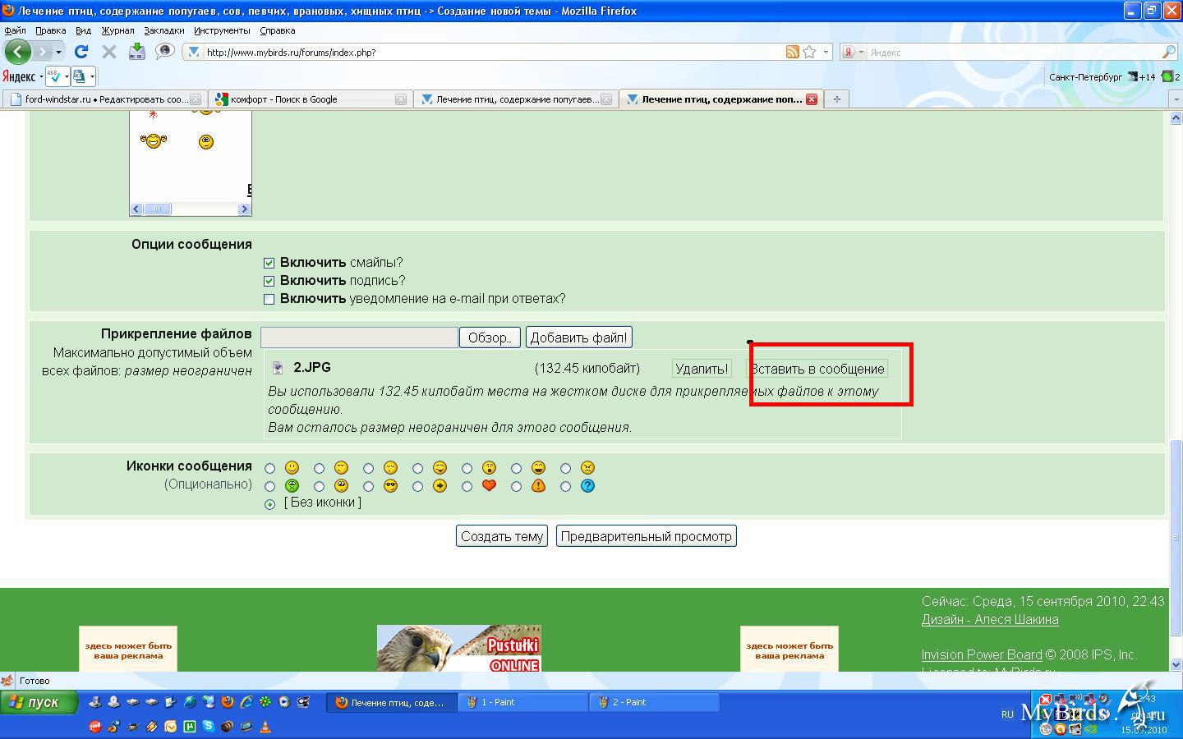
Task: Open the back/forward history dropdown arrow
Action: click(x=58, y=53)
